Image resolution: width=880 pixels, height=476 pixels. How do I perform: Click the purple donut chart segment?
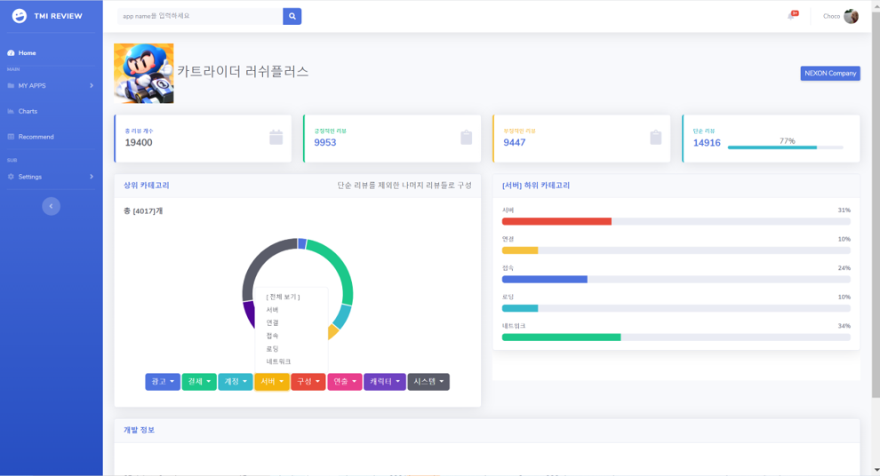tap(249, 315)
